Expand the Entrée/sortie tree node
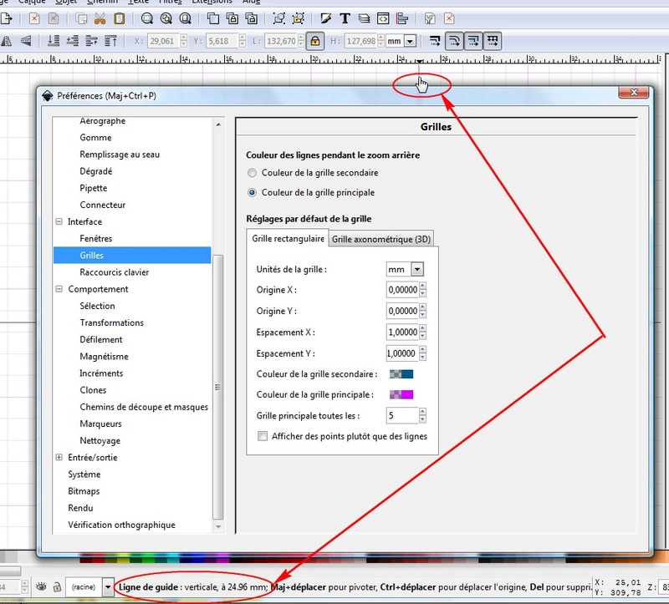 pos(59,457)
